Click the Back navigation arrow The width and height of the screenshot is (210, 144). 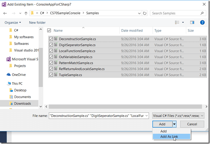tap(5, 13)
